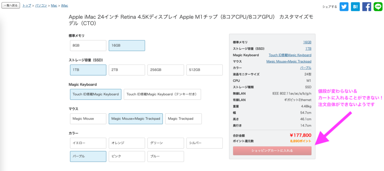Click 24型 monitor size value

pyautogui.click(x=308, y=74)
